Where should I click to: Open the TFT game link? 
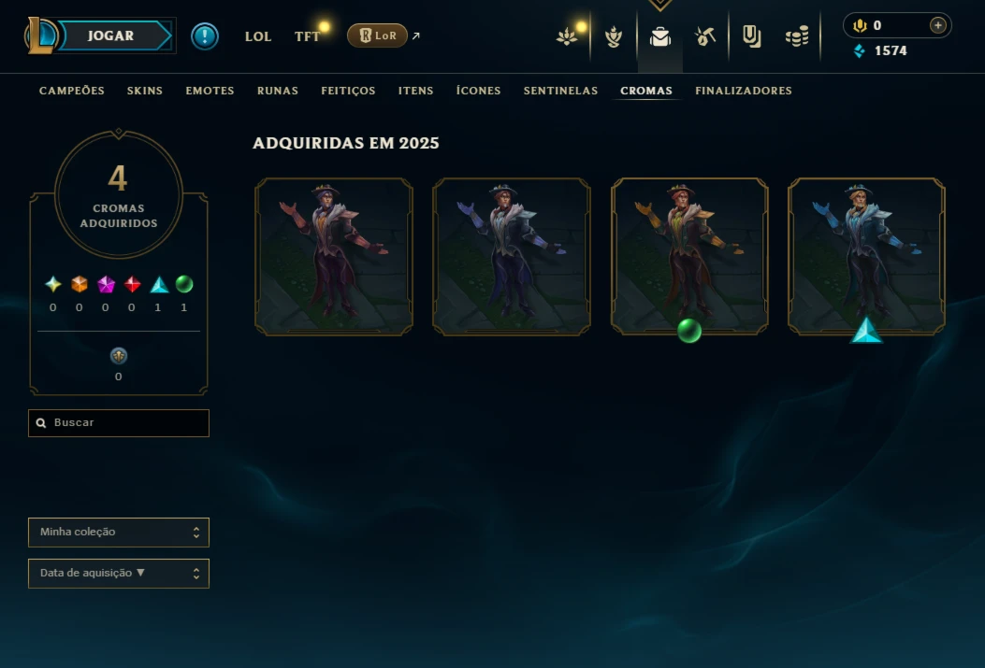(307, 36)
